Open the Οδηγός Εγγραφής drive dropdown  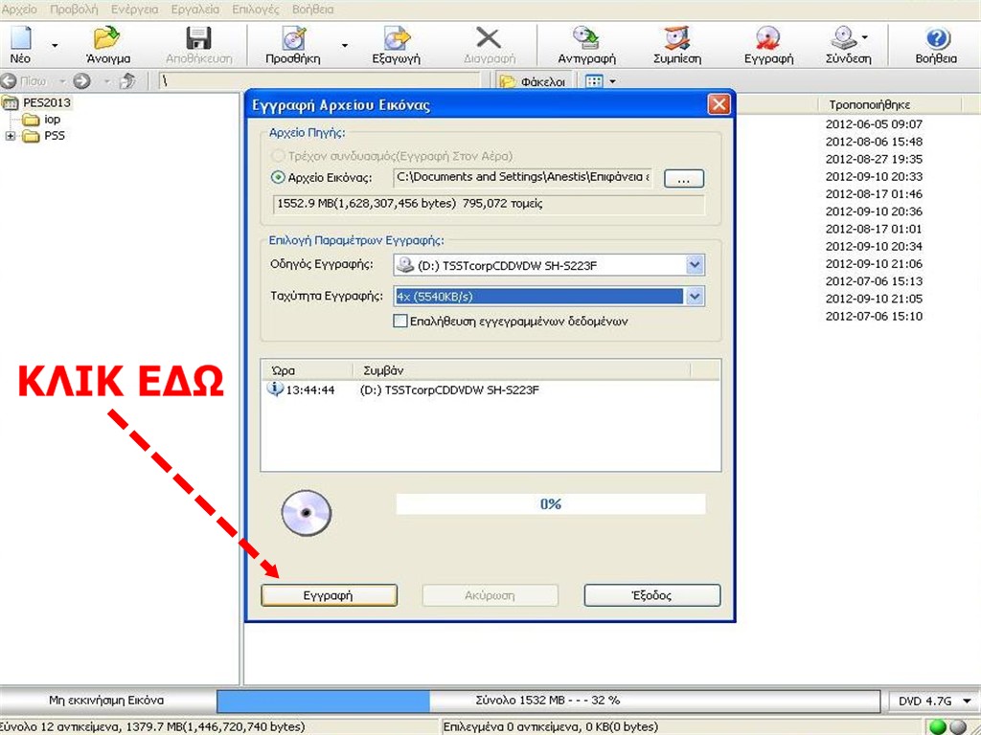tap(695, 266)
